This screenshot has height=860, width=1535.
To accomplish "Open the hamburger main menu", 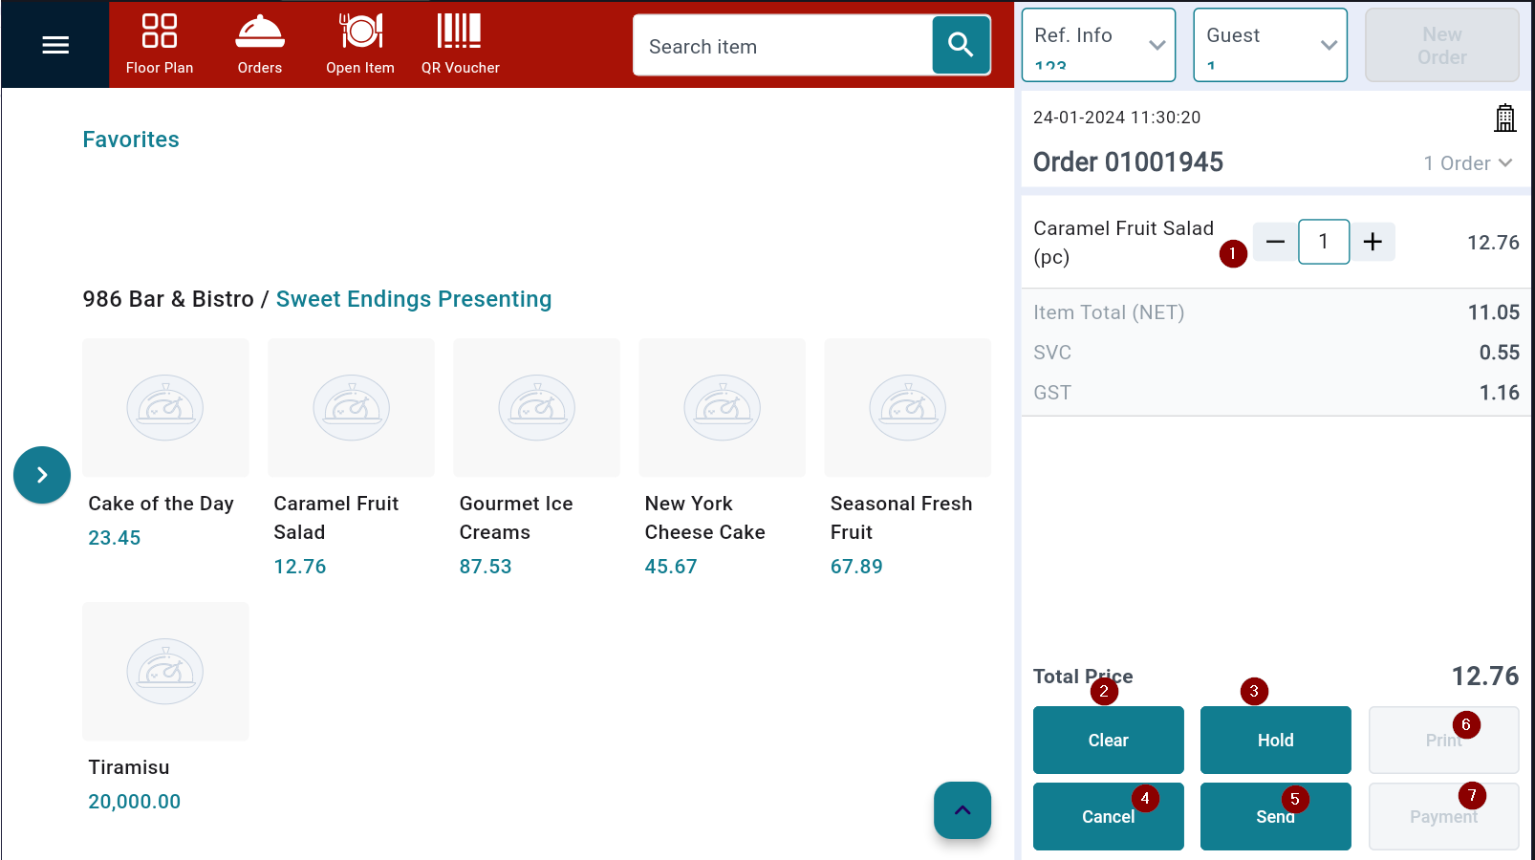I will tap(55, 45).
